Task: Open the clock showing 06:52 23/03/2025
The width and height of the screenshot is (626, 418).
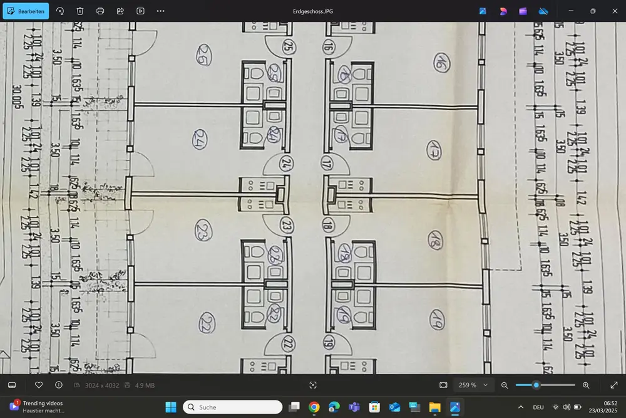Action: [603, 407]
